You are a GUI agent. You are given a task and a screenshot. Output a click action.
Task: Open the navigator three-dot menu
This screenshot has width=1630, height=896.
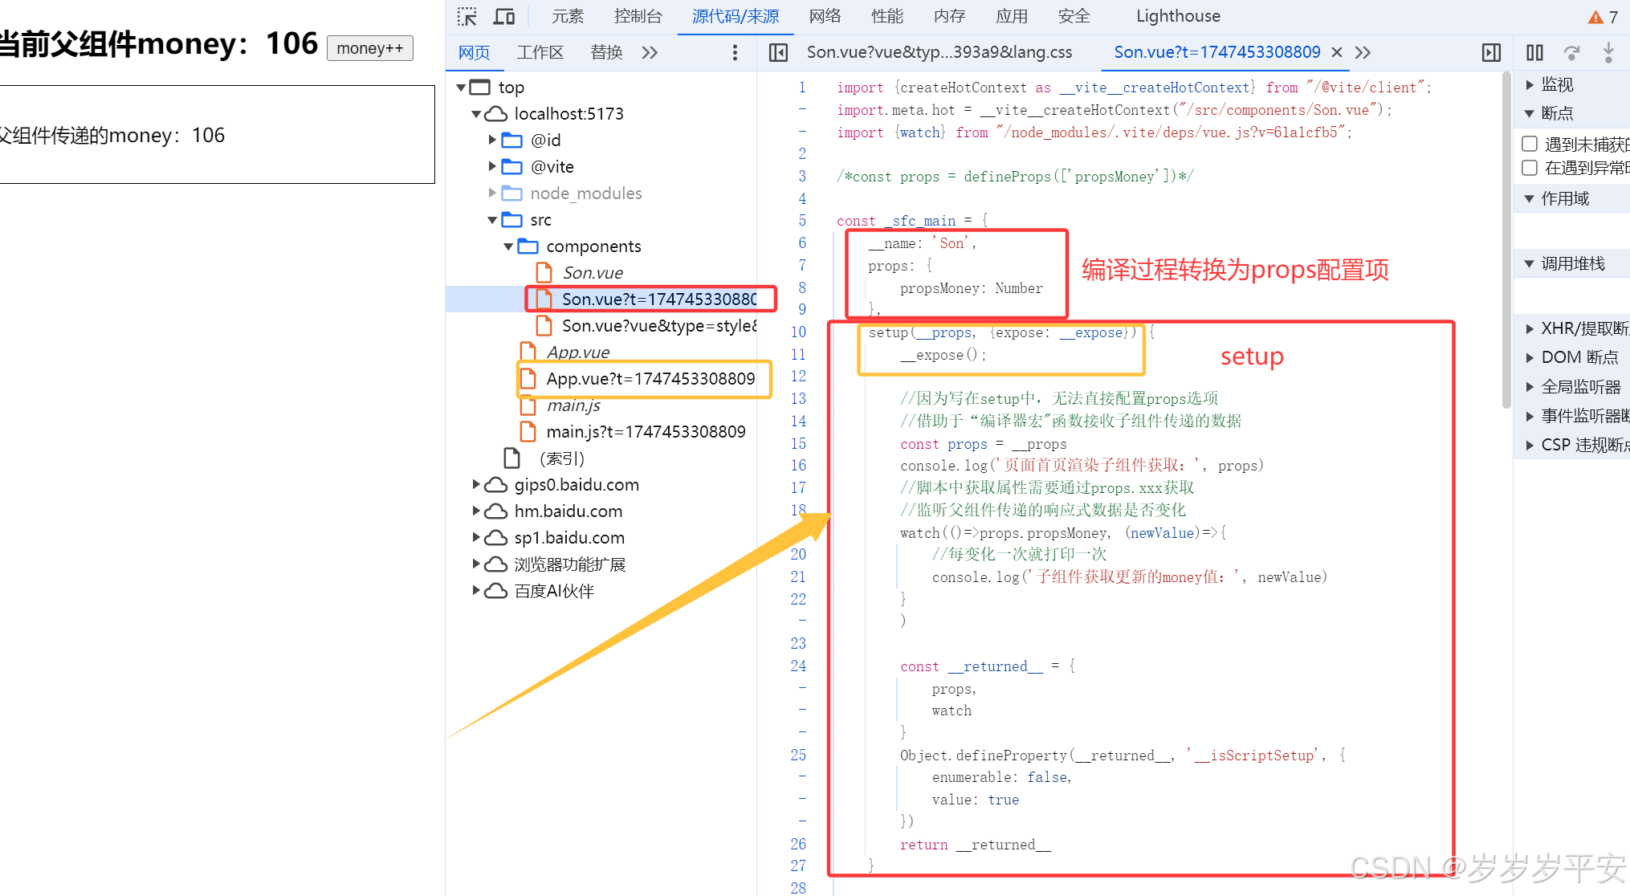pyautogui.click(x=735, y=52)
